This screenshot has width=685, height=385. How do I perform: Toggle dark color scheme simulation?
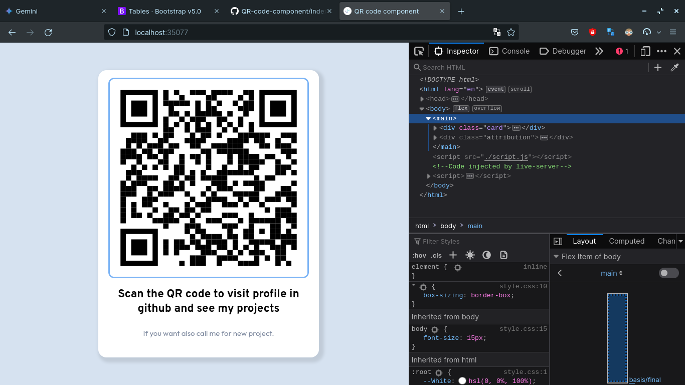click(486, 255)
